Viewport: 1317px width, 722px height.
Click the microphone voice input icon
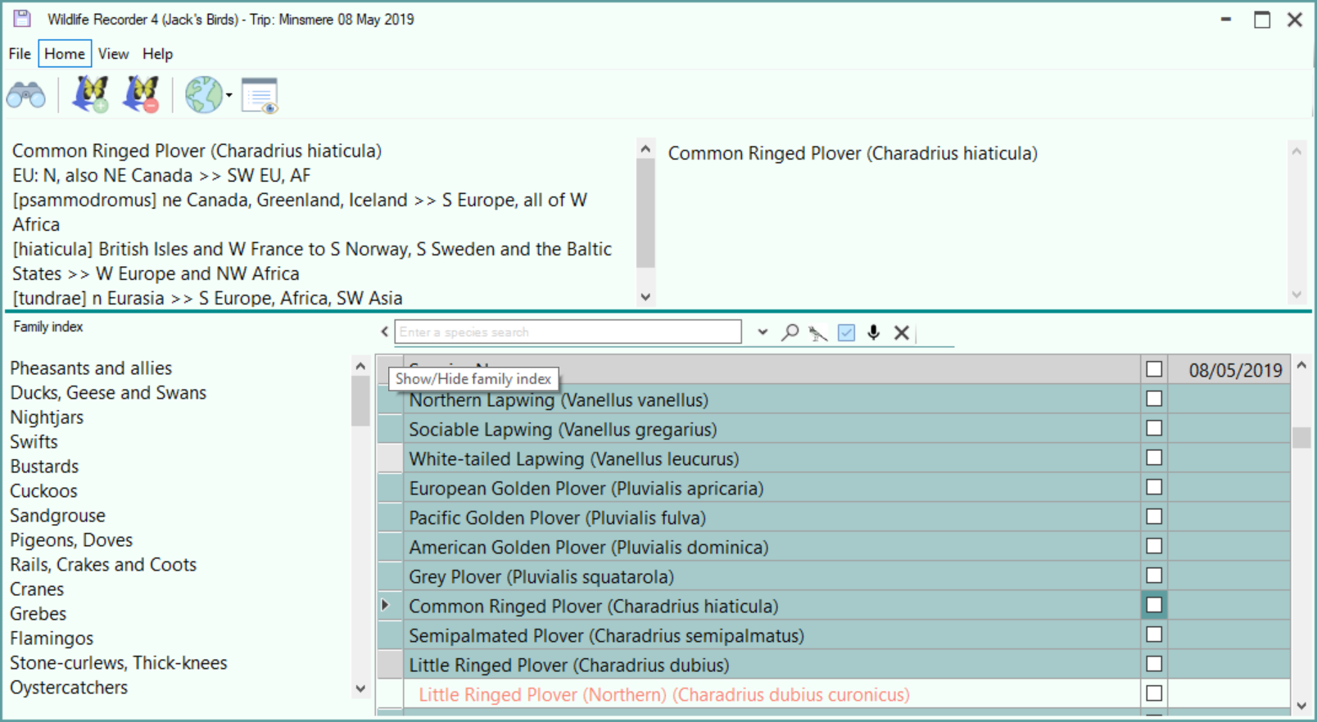[x=874, y=332]
